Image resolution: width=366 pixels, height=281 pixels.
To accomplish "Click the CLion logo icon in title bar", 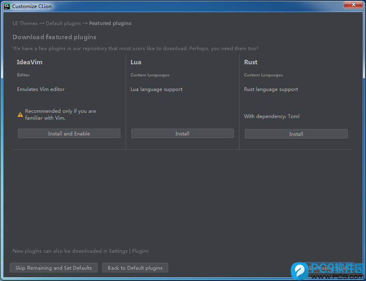I will tap(7, 6).
